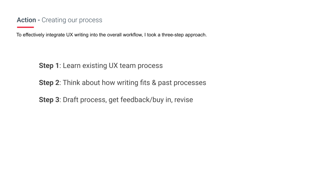Click the bold "Step 3" label

tap(49, 100)
